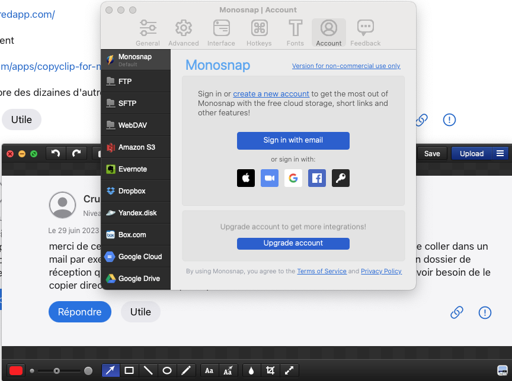Open the red color swatch picker

click(x=16, y=370)
